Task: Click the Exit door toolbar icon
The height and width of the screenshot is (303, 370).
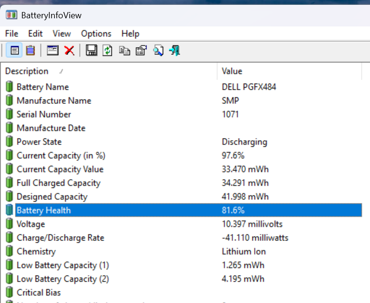Action: coord(174,50)
